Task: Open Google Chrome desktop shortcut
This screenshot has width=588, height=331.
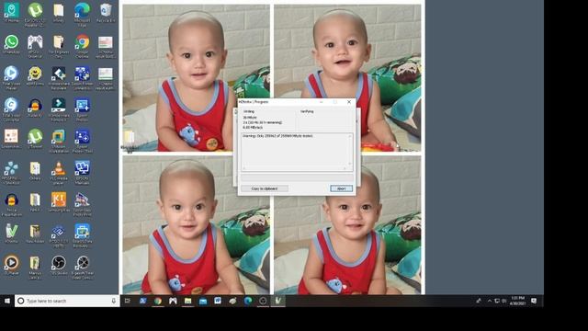Action: coord(82,47)
